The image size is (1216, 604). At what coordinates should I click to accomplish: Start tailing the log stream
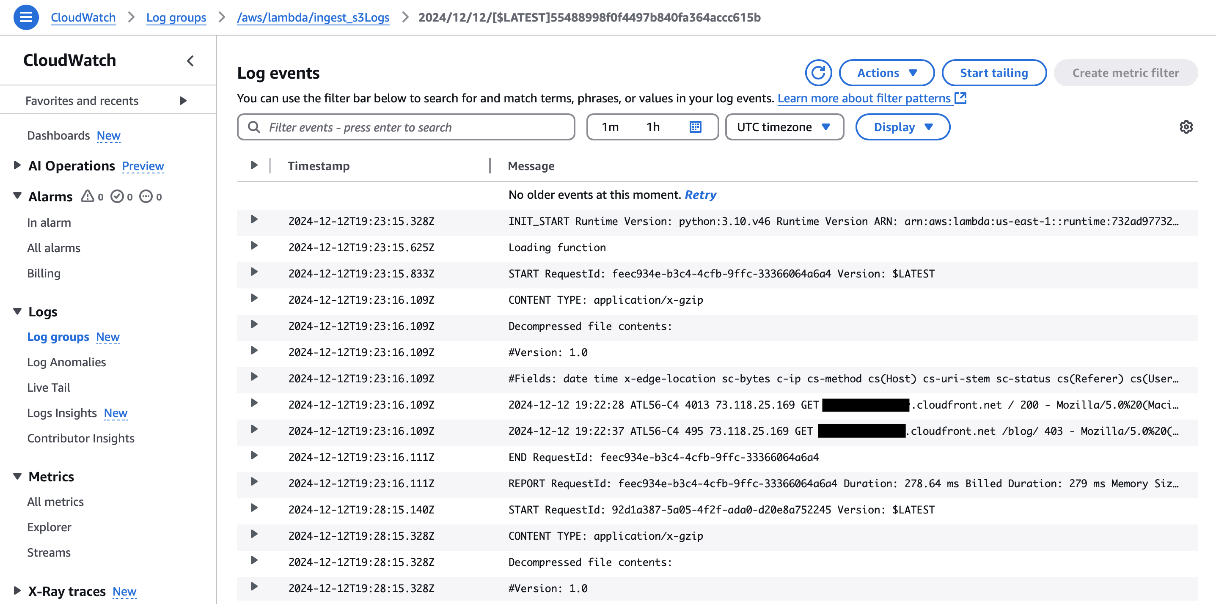(x=994, y=73)
